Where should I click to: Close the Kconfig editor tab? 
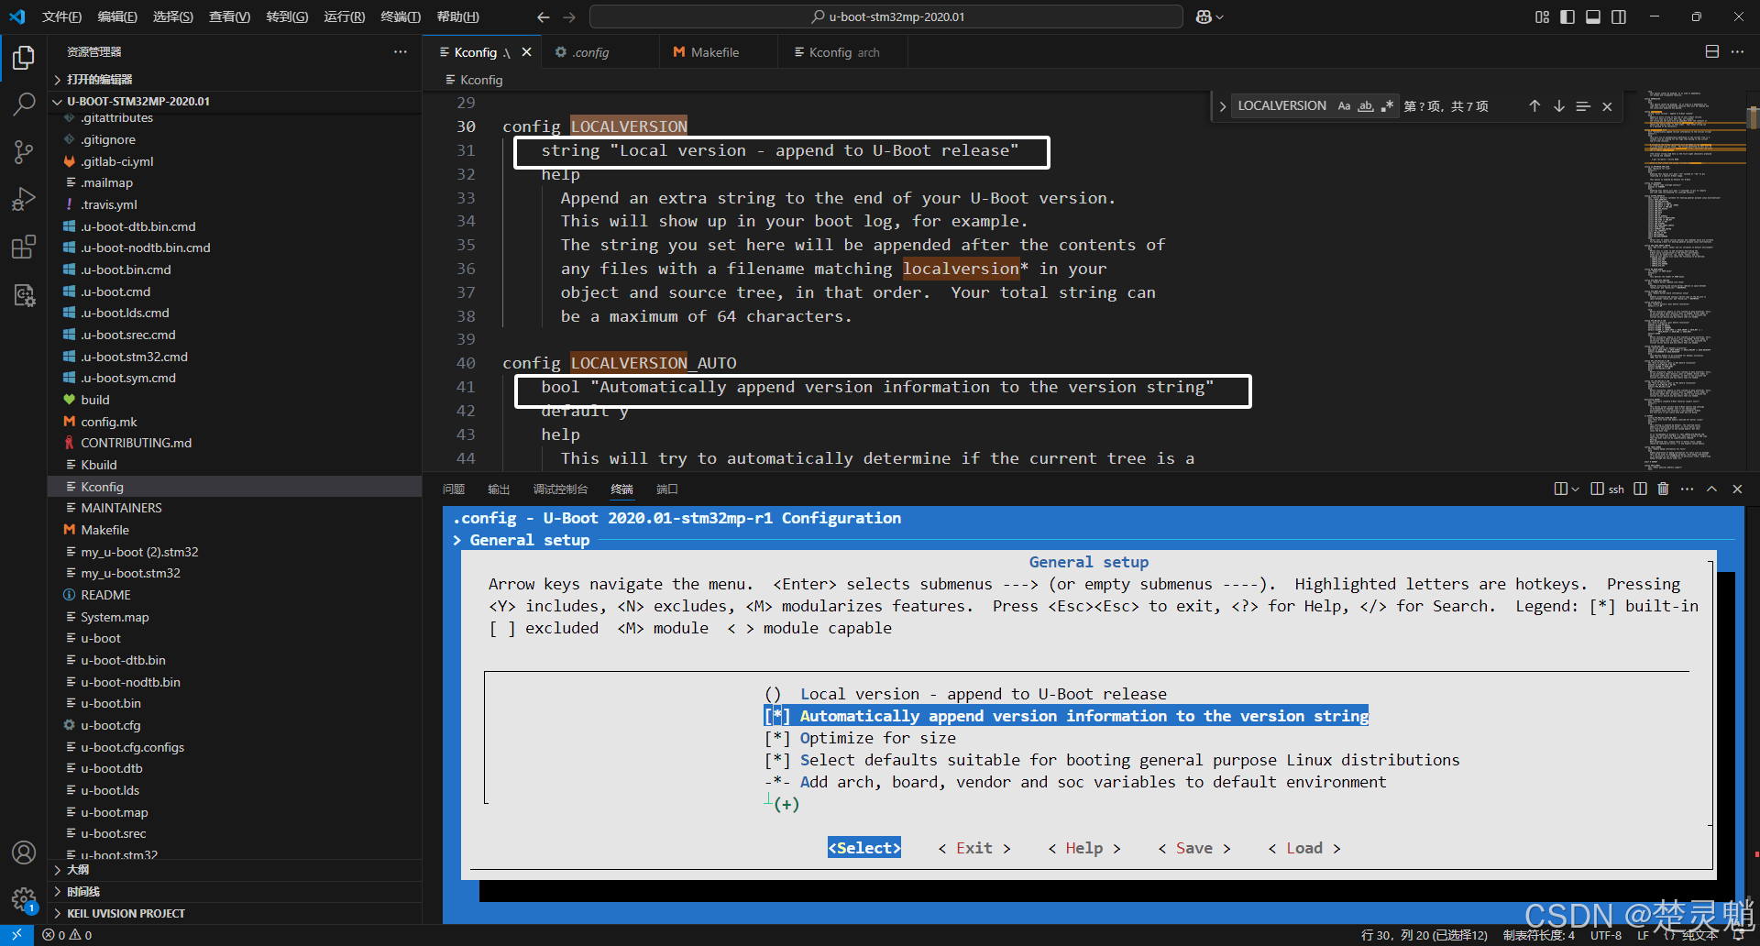tap(526, 52)
